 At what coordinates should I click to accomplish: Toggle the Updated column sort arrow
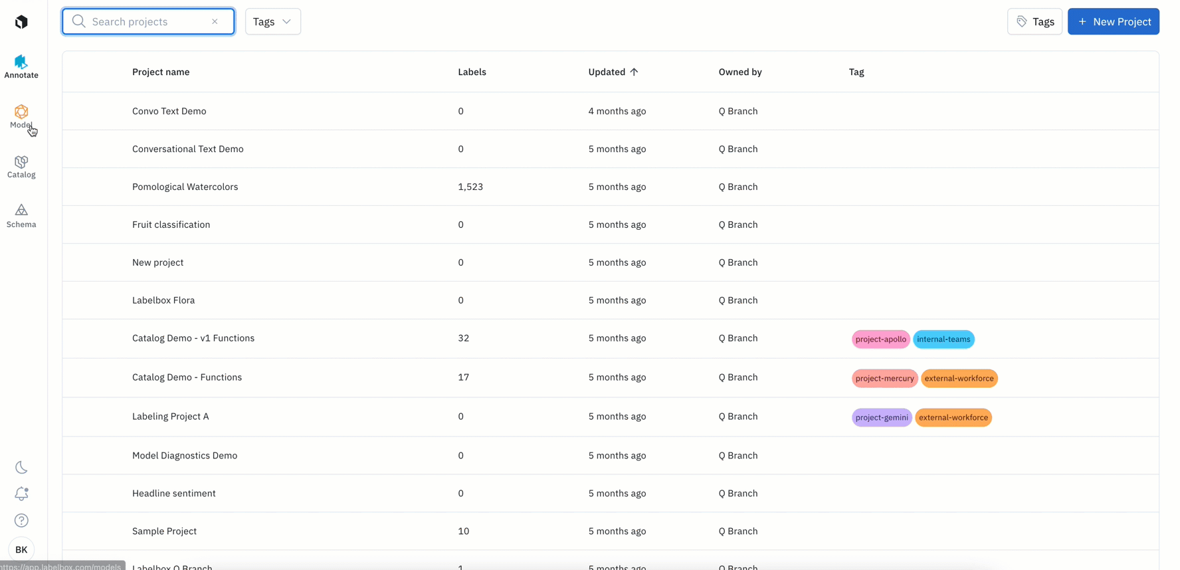click(x=634, y=72)
